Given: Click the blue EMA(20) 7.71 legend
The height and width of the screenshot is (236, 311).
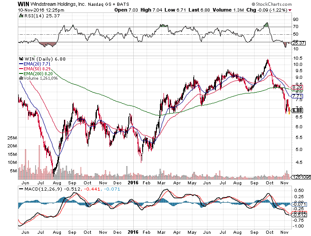Looking at the screenshot, I should 35,64.
